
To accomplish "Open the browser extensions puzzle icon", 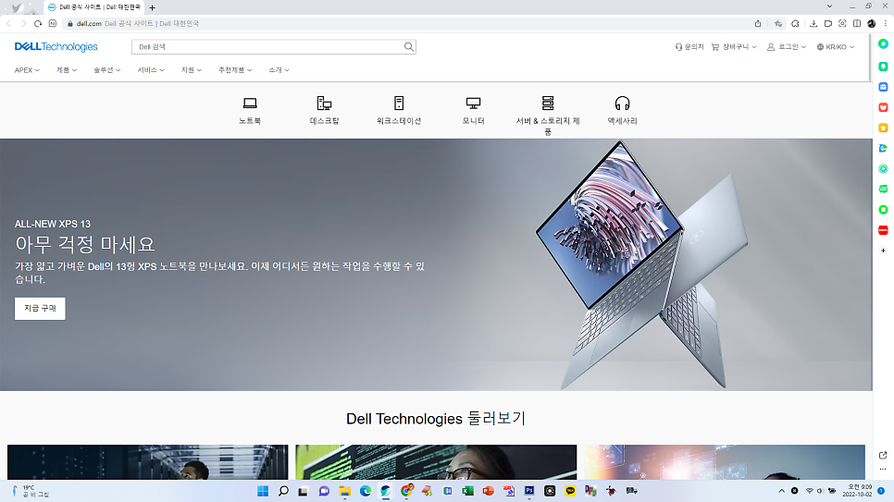I will tap(795, 23).
